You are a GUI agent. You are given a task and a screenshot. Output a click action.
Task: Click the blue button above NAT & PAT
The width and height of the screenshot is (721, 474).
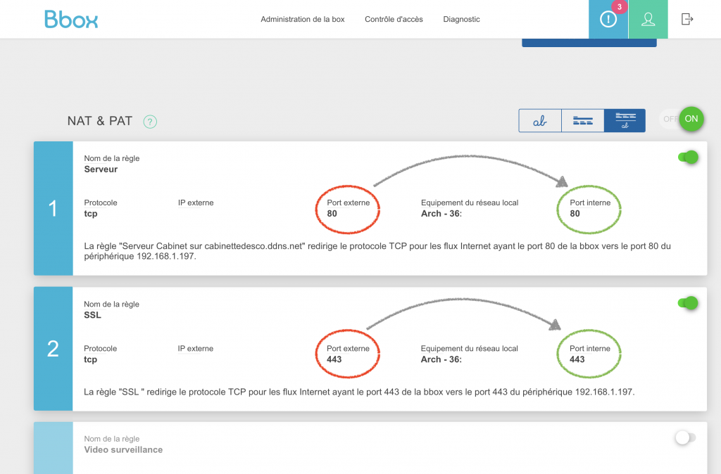(589, 42)
